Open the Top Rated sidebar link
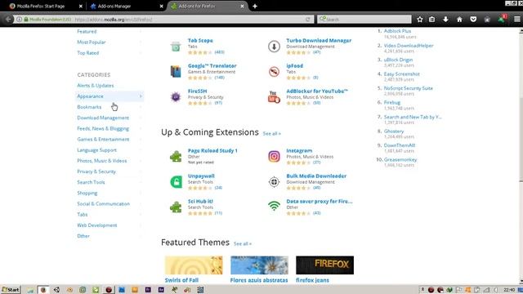 coord(87,52)
